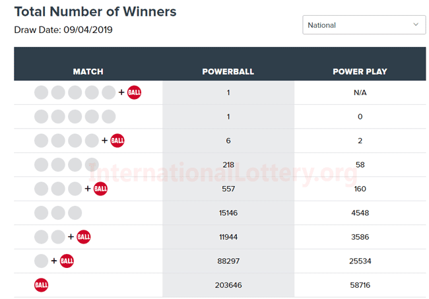Click first gray ball in five-match no-Powerball row

coord(42,117)
